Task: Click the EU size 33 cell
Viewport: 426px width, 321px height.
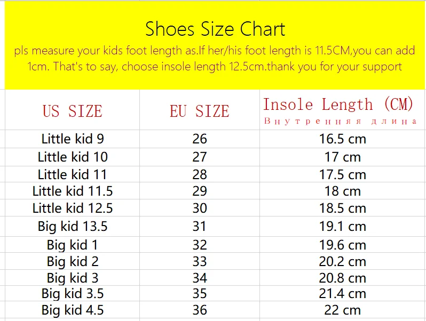Action: point(199,262)
